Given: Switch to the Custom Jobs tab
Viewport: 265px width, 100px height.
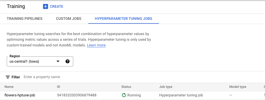Looking at the screenshot, I should pos(69,19).
